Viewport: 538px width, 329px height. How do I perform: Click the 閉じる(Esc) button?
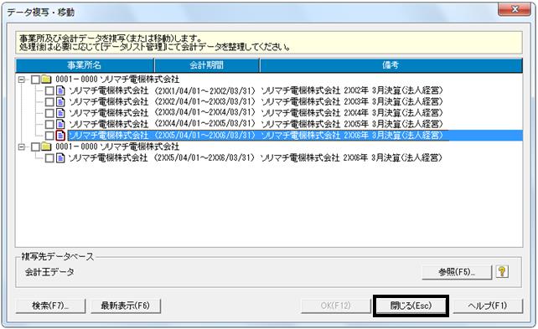[x=411, y=306]
